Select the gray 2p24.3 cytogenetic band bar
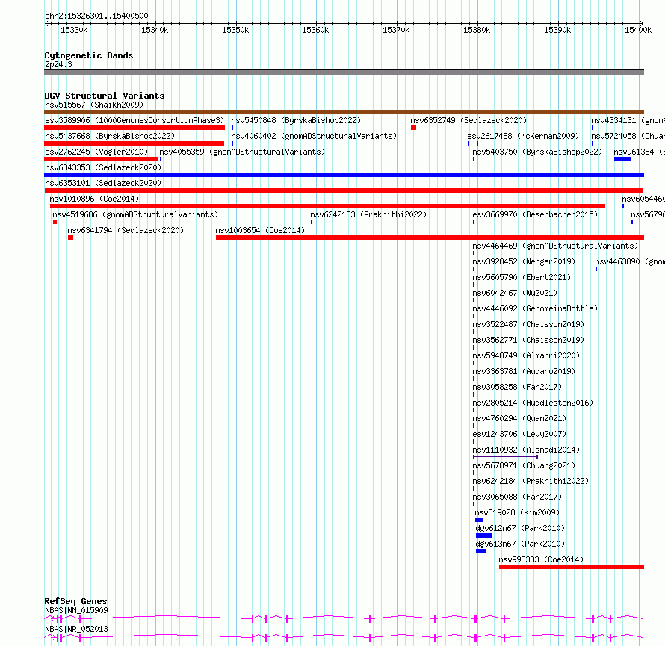This screenshot has width=665, height=646. (x=344, y=72)
